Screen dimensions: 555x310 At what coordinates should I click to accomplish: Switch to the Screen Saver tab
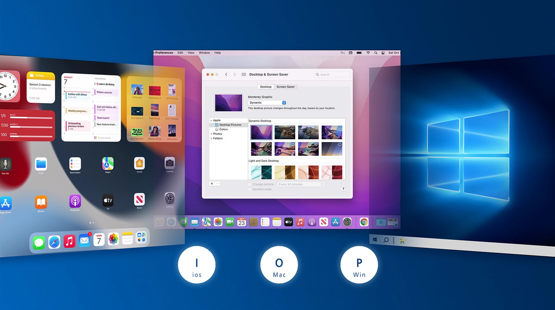point(286,87)
